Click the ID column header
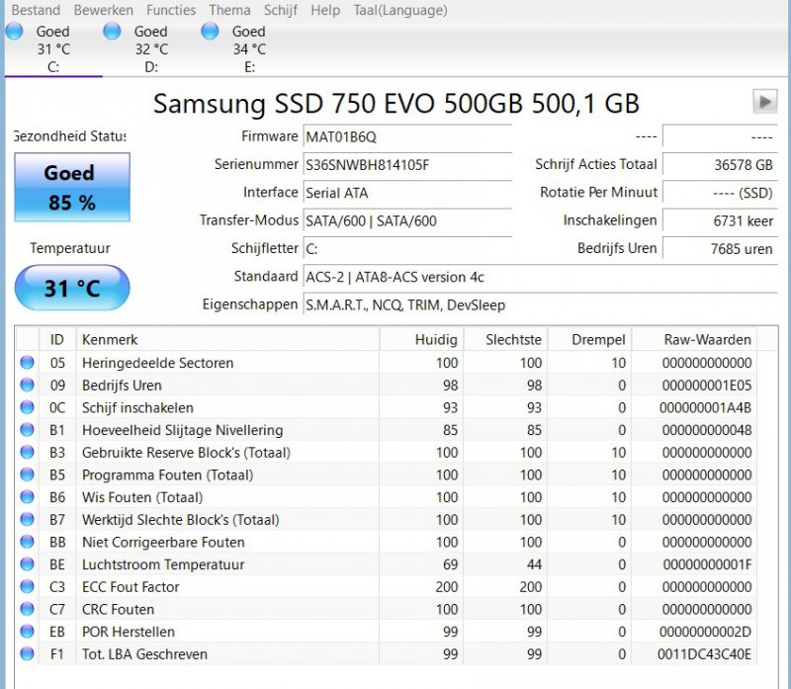Viewport: 791px width, 689px height. (57, 339)
